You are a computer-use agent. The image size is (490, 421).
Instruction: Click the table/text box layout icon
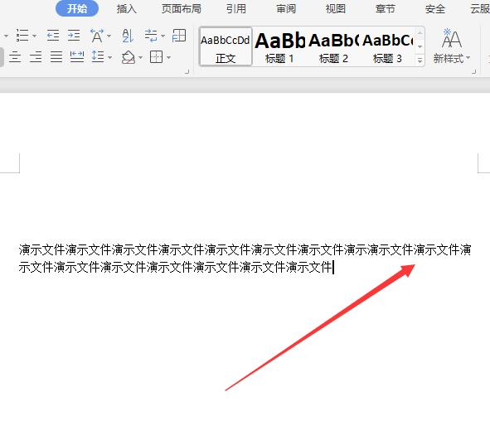179,36
